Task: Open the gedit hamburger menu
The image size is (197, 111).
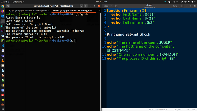Action: pos(182,6)
